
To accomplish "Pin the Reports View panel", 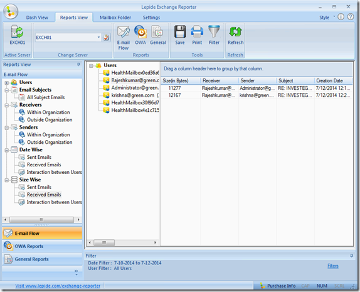I will point(78,65).
